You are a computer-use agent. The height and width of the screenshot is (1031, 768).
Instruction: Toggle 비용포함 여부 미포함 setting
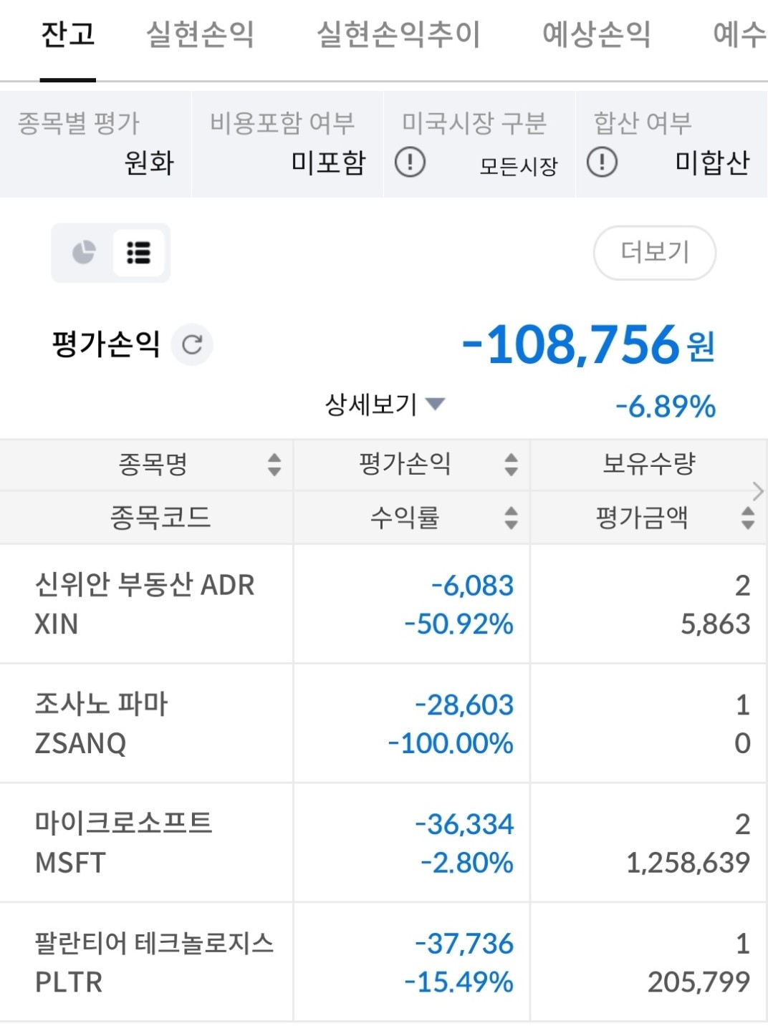pyautogui.click(x=287, y=144)
